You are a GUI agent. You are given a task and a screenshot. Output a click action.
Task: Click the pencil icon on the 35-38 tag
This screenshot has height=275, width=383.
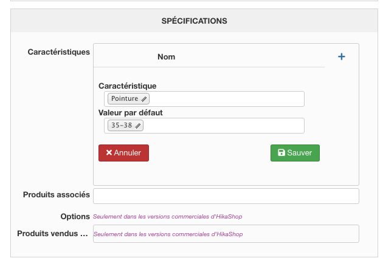tap(138, 126)
